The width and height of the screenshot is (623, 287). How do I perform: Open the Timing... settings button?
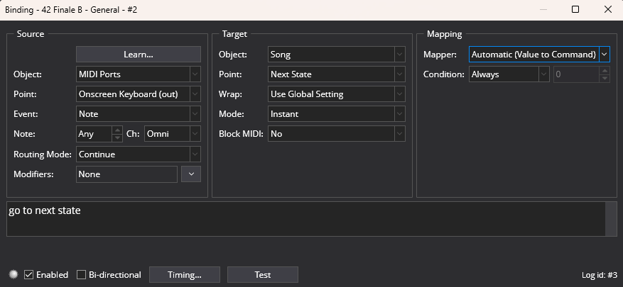[185, 275]
